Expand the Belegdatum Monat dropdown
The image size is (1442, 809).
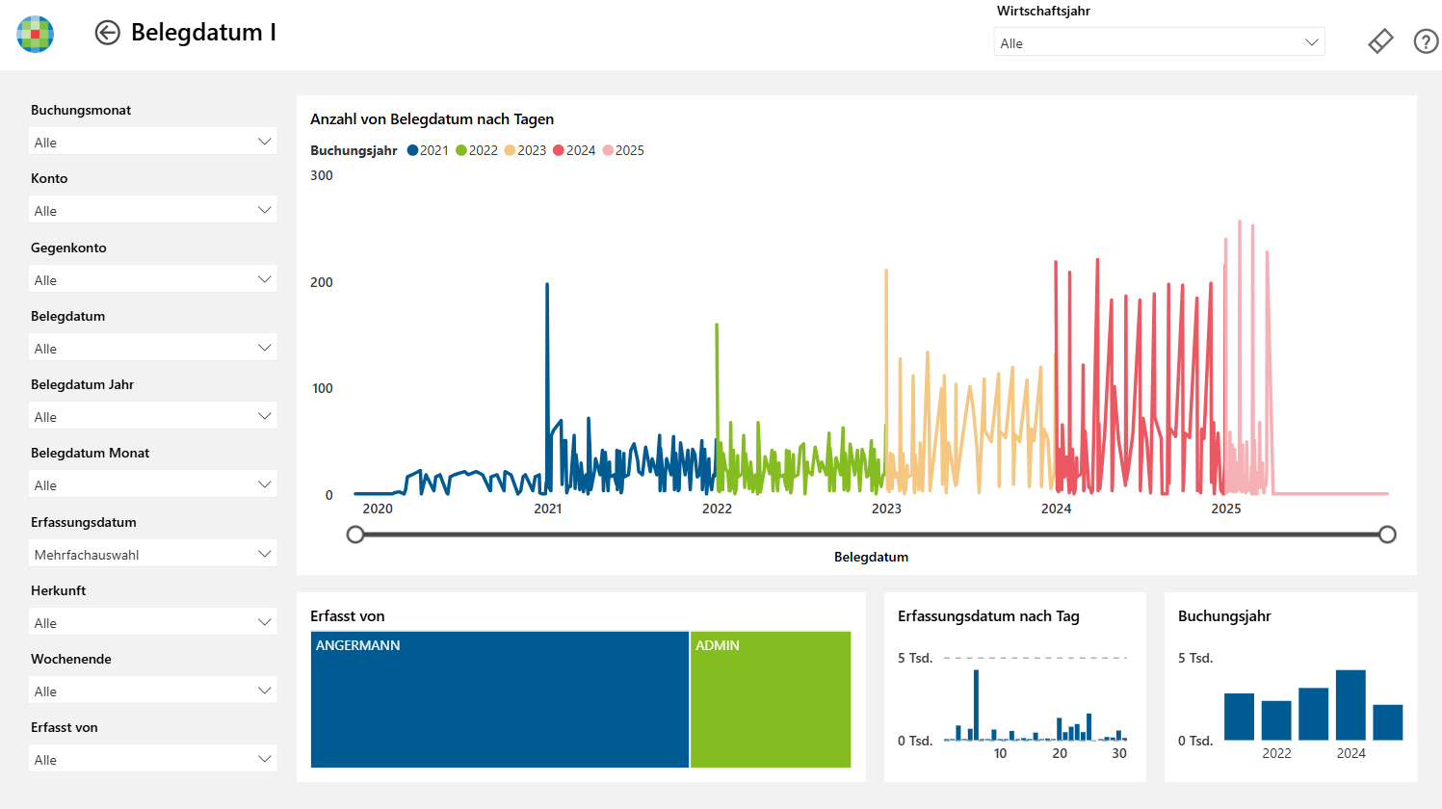click(153, 484)
